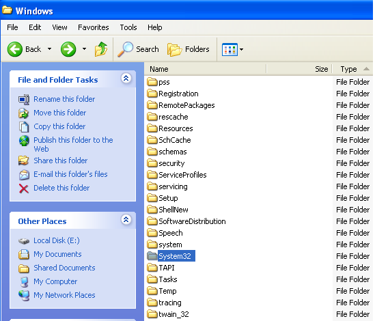Image resolution: width=375 pixels, height=321 pixels.
Task: Select the TAPI folder name
Action: 167,268
